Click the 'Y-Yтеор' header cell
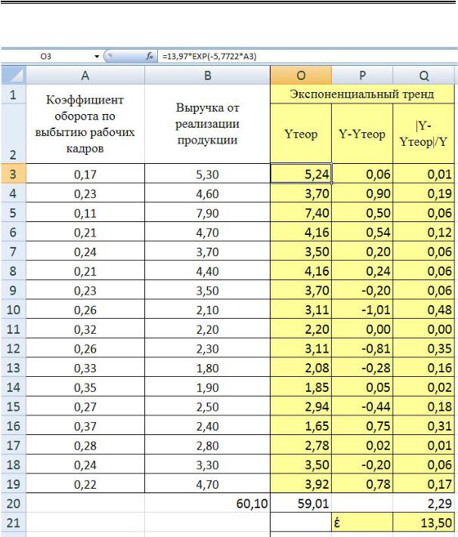 point(362,134)
